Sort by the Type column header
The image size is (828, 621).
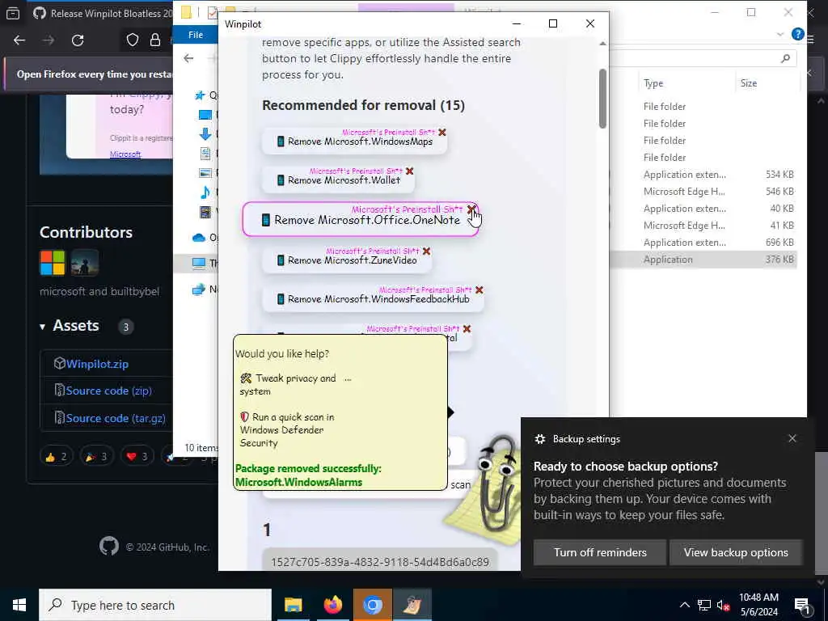pyautogui.click(x=653, y=83)
